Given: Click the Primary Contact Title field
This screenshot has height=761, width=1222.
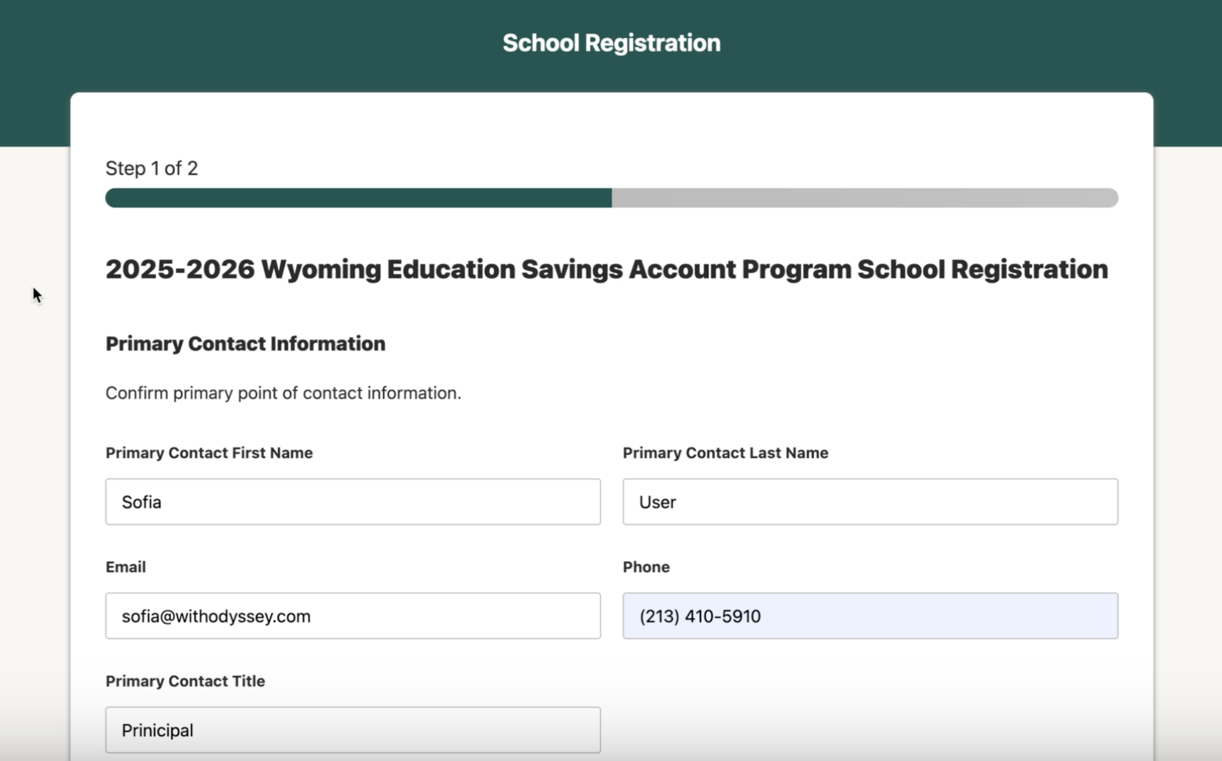Looking at the screenshot, I should tap(353, 730).
